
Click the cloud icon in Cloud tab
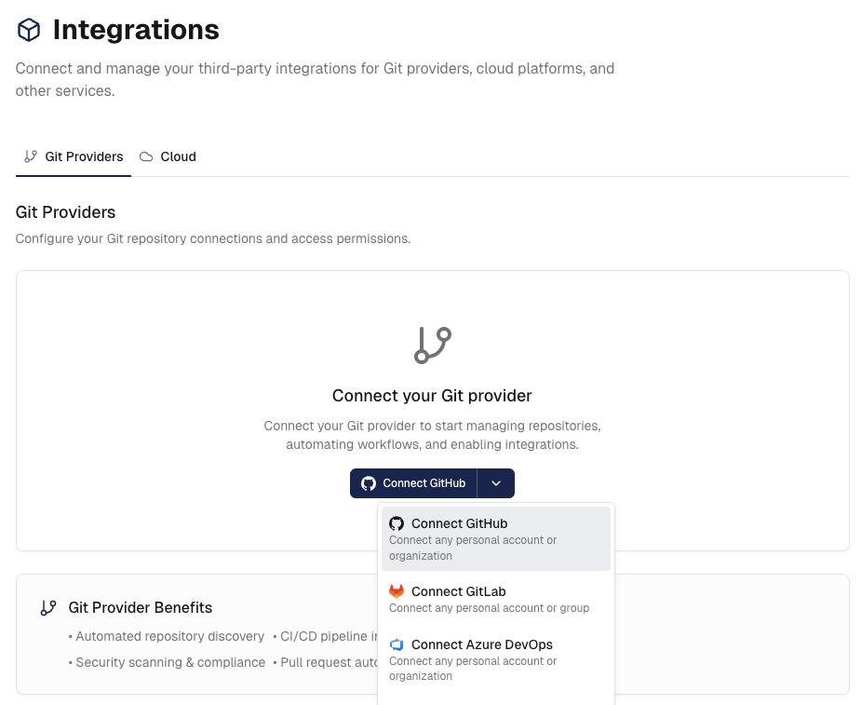click(x=146, y=156)
